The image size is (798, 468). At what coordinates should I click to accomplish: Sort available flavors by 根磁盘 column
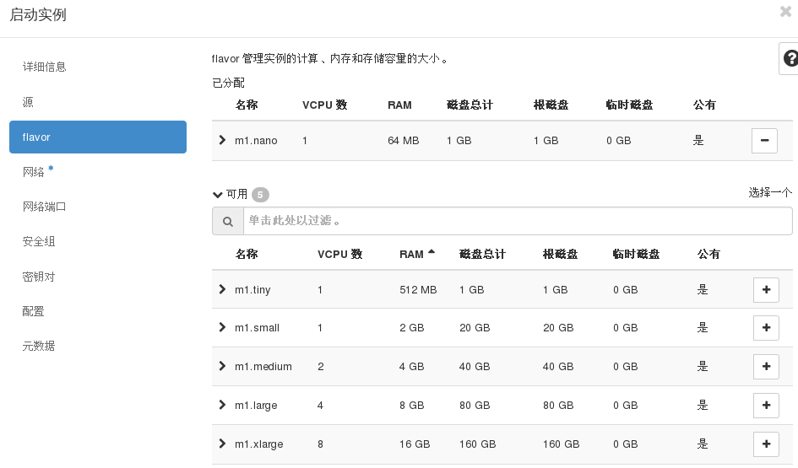point(561,254)
